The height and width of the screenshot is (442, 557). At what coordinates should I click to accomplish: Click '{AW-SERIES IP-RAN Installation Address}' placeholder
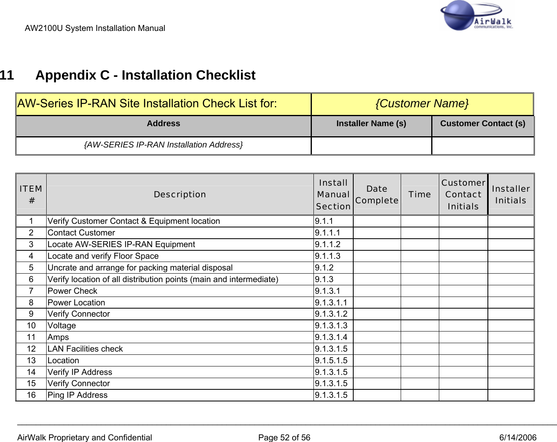point(163,145)
